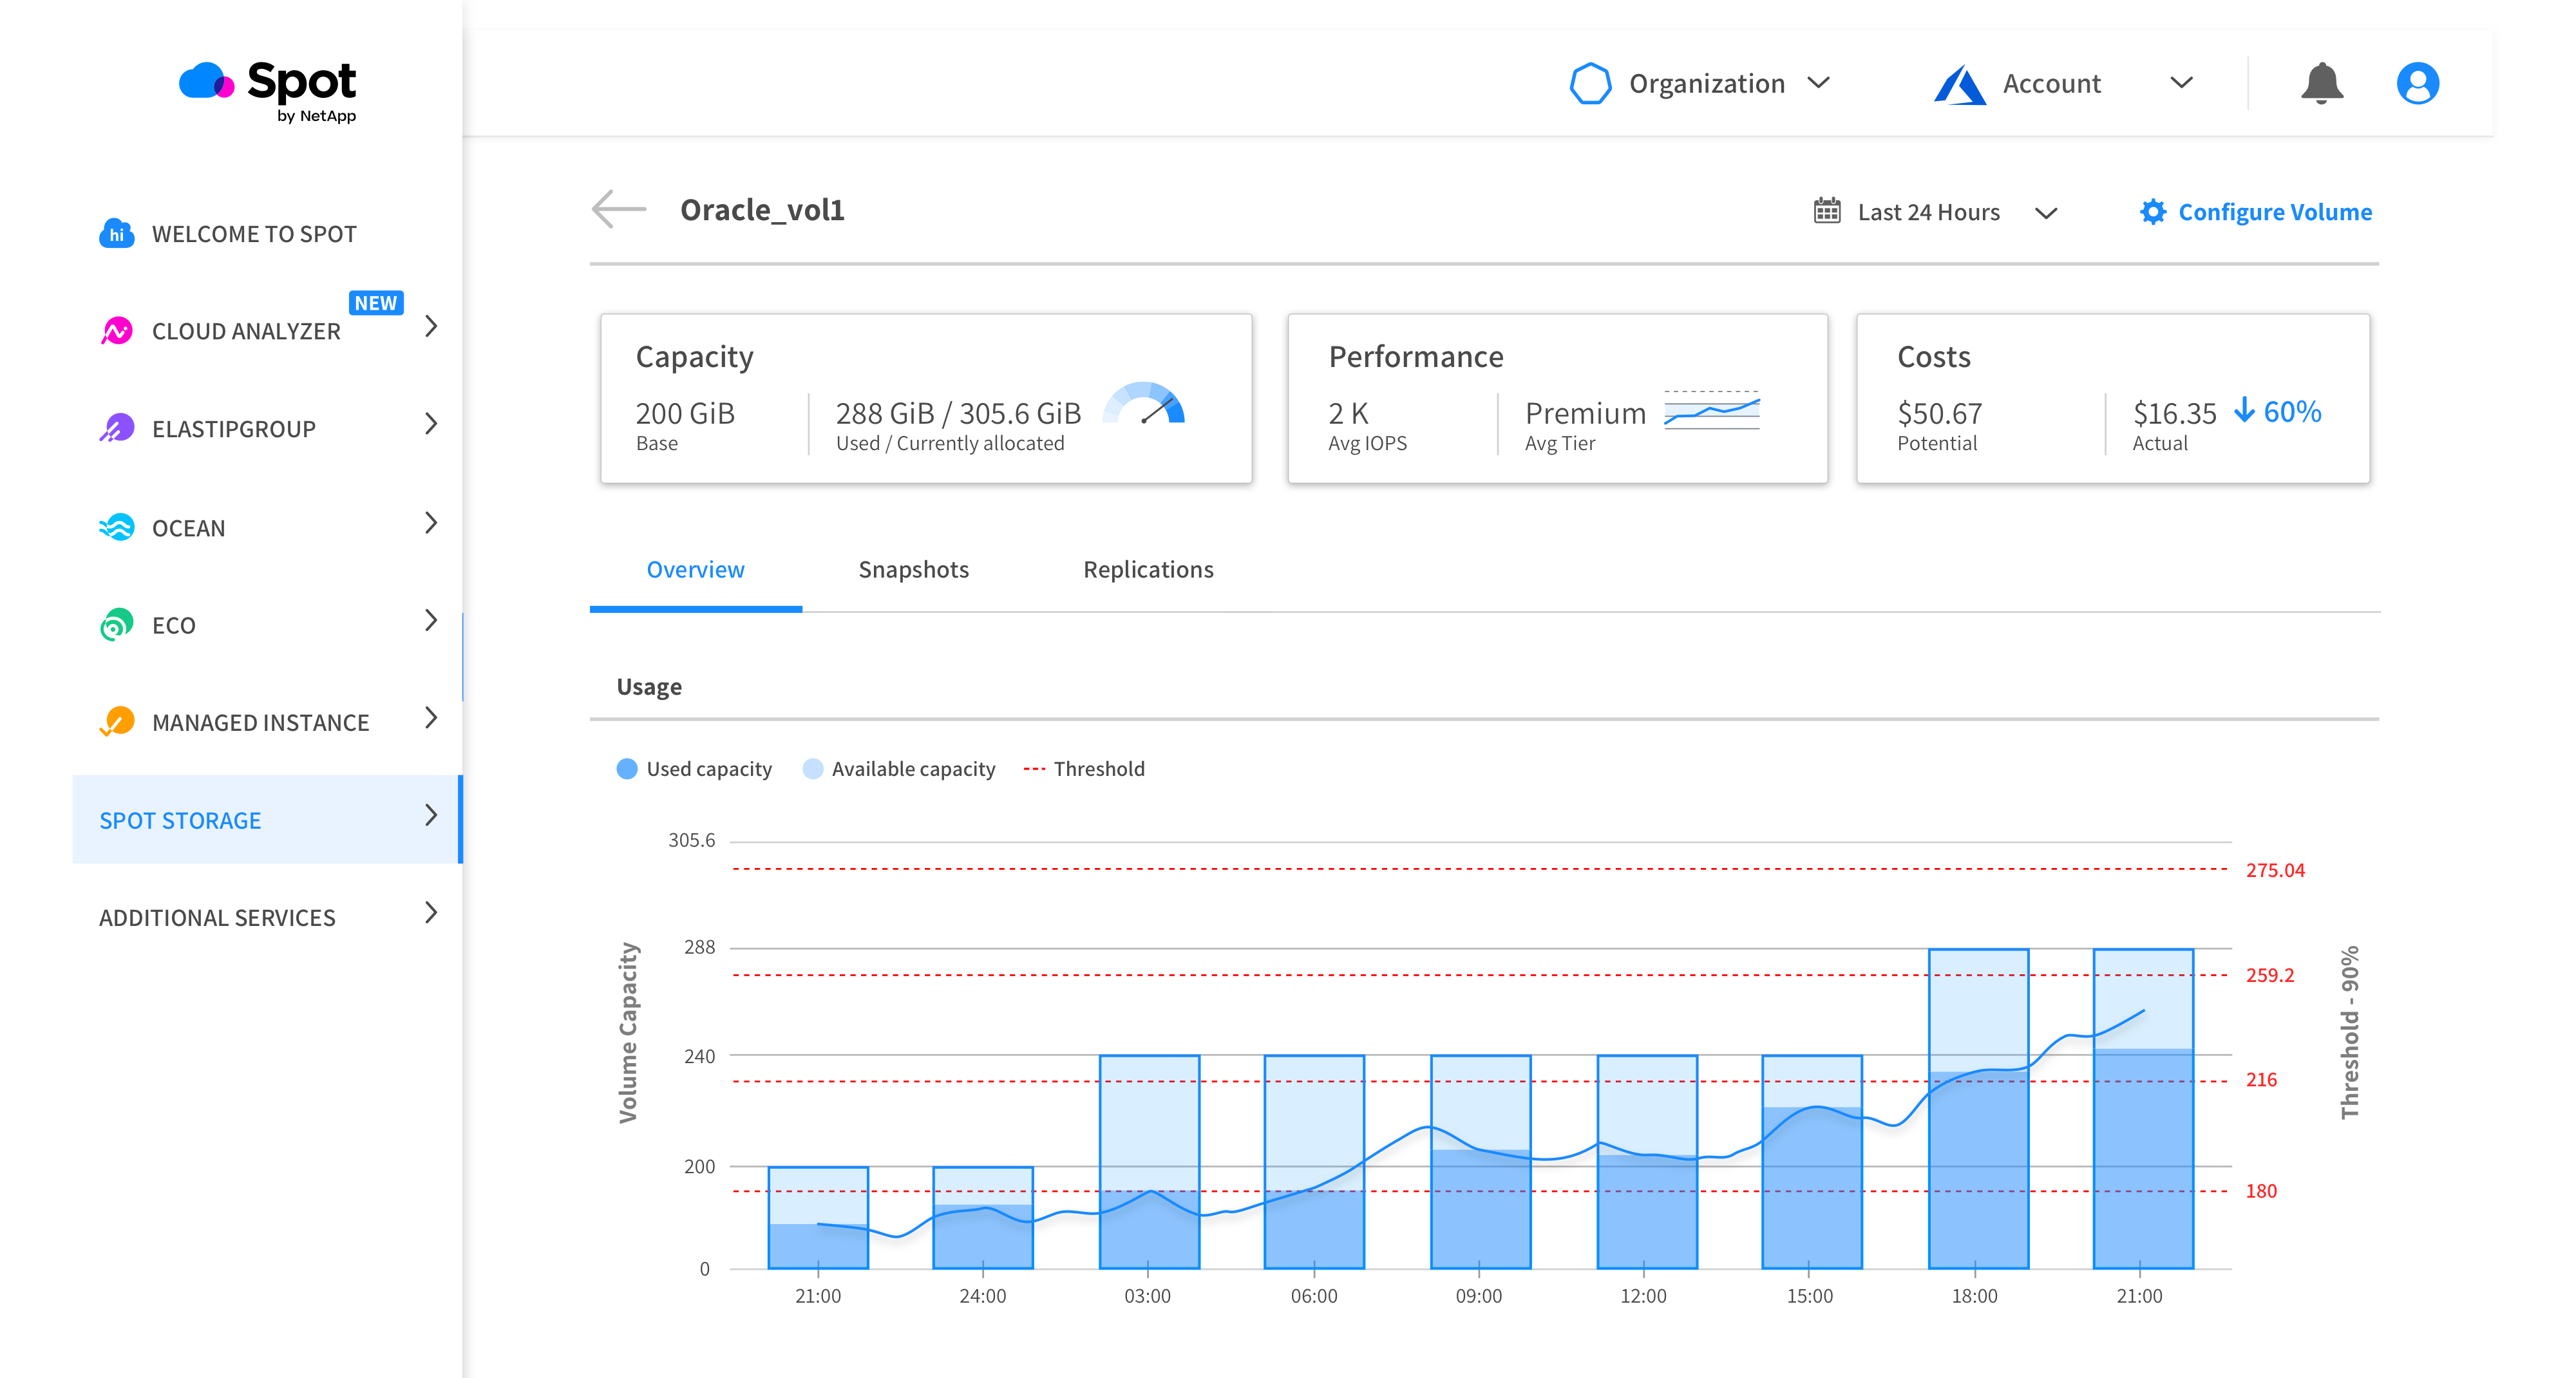Click the back arrow beside Oracle_vol1
The height and width of the screenshot is (1378, 2576).
point(619,209)
